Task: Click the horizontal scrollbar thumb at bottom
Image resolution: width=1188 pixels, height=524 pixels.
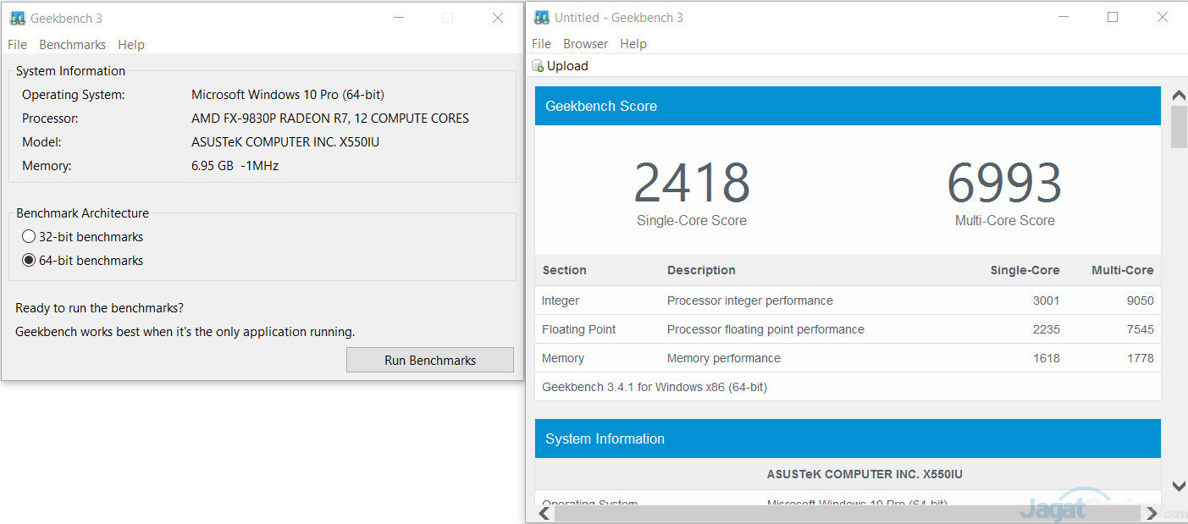Action: pyautogui.click(x=847, y=513)
